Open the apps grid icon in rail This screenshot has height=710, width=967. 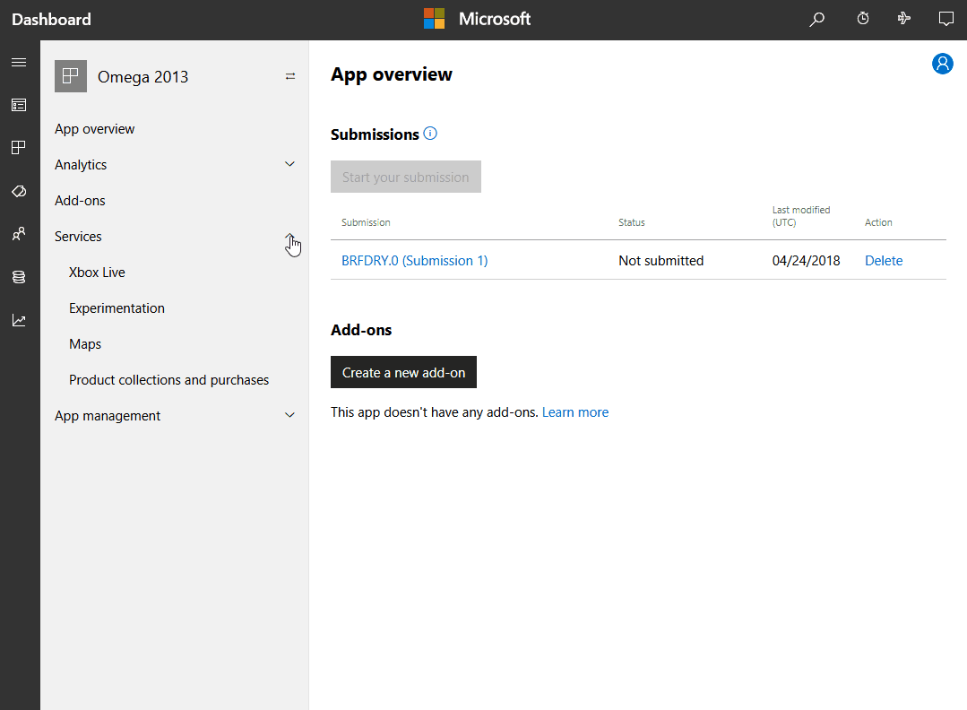click(19, 147)
